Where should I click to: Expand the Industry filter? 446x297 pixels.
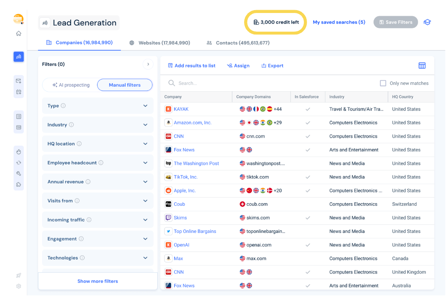coord(97,125)
